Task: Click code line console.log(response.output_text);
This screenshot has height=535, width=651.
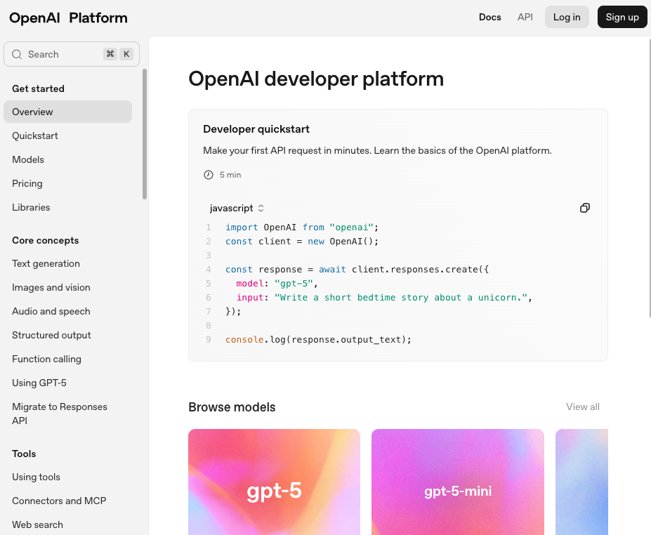Action: tap(318, 340)
